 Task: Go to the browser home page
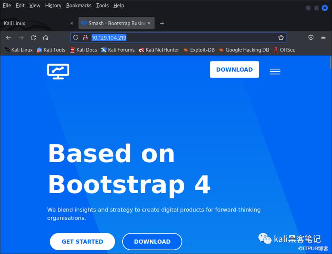click(x=46, y=38)
